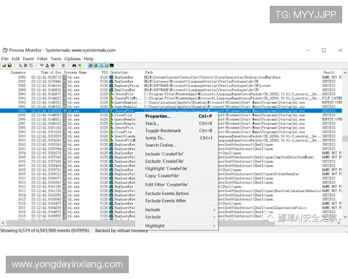Toggle Show File System Activity in toolbar
348x279 pixels.
pyautogui.click(x=96, y=66)
